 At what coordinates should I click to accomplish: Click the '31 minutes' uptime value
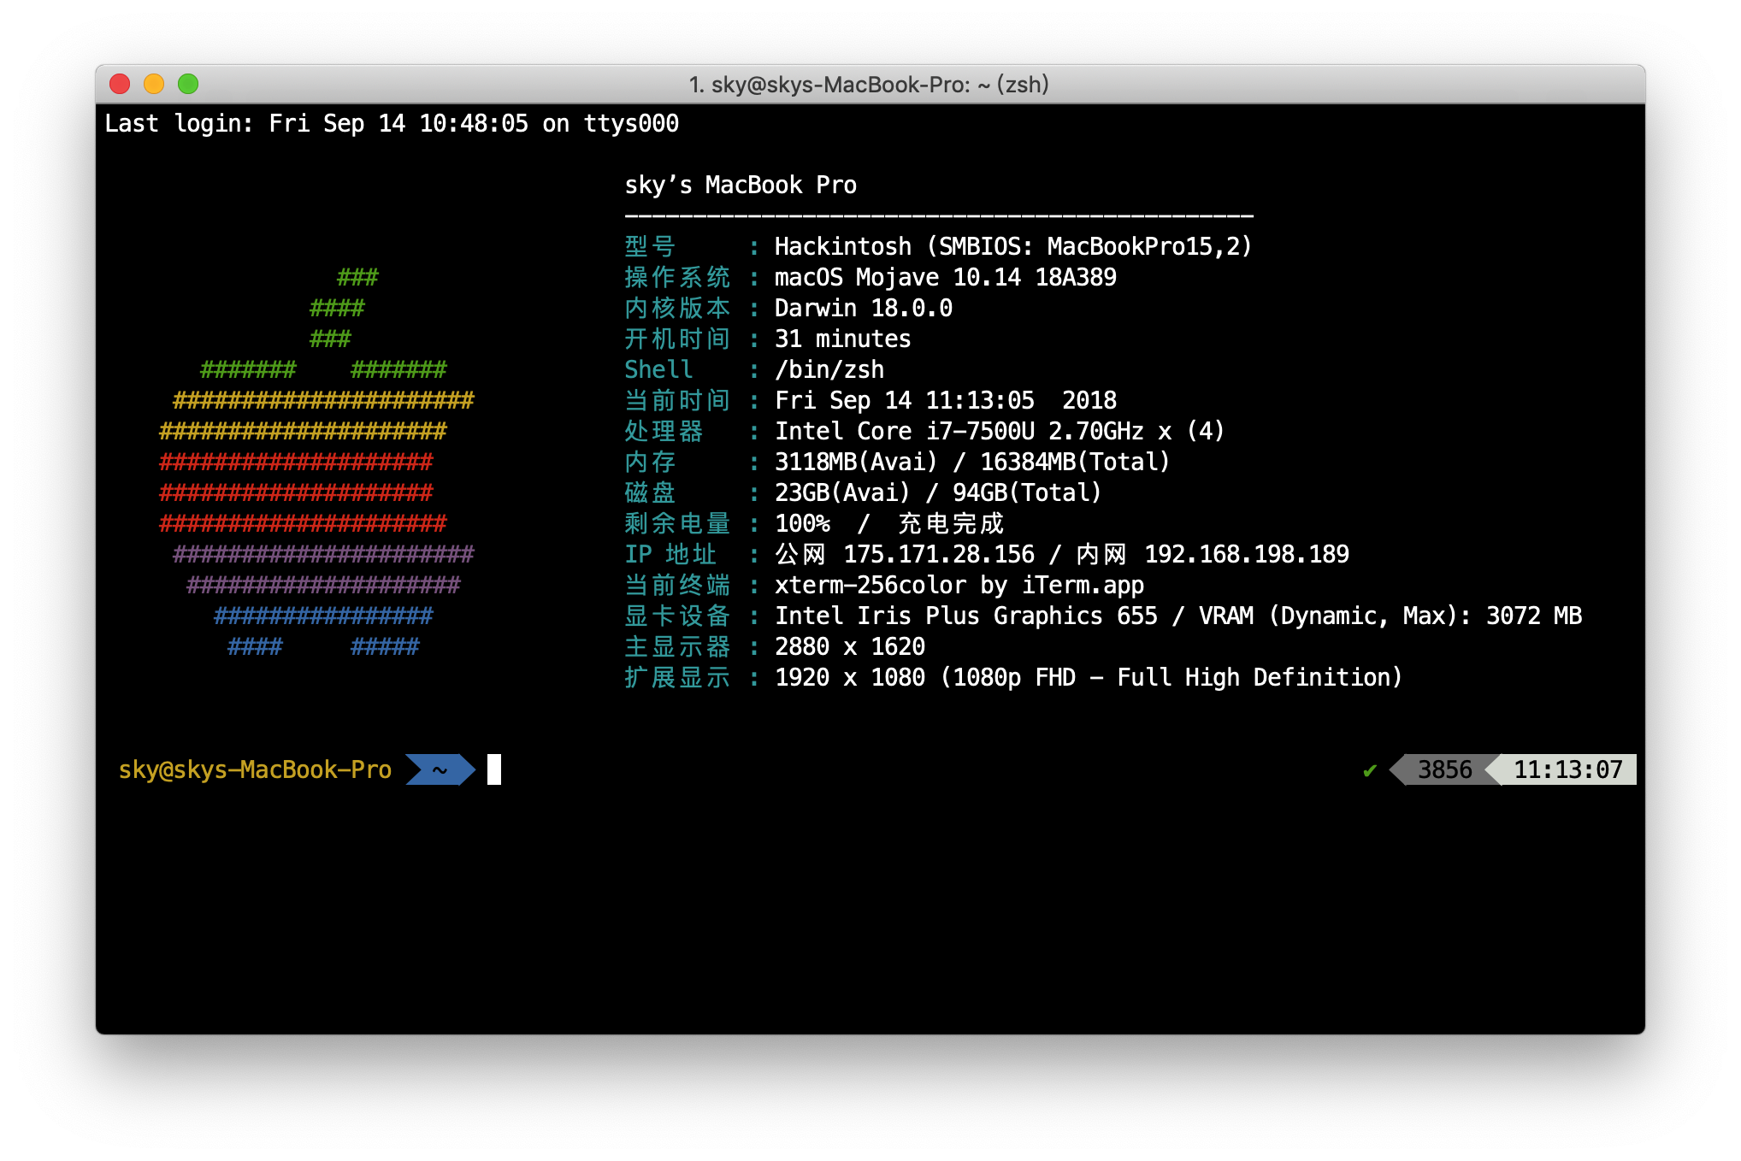843,339
